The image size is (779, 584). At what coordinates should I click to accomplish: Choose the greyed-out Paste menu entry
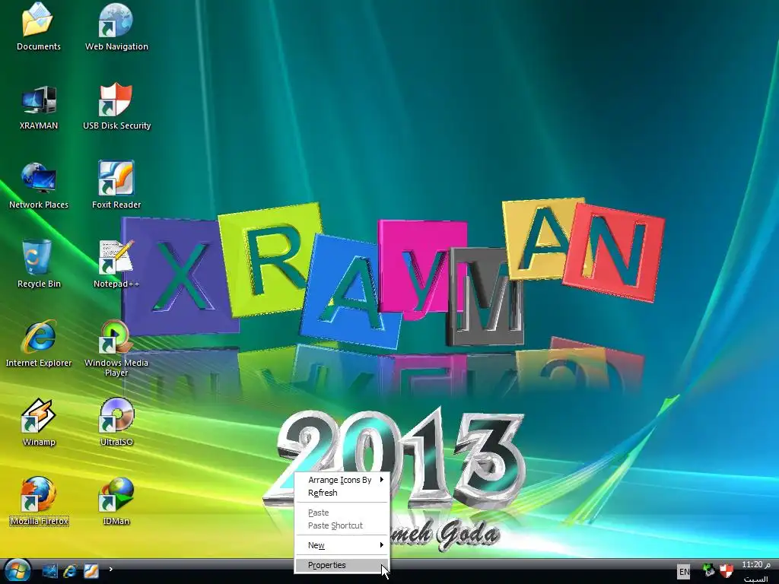[342, 513]
